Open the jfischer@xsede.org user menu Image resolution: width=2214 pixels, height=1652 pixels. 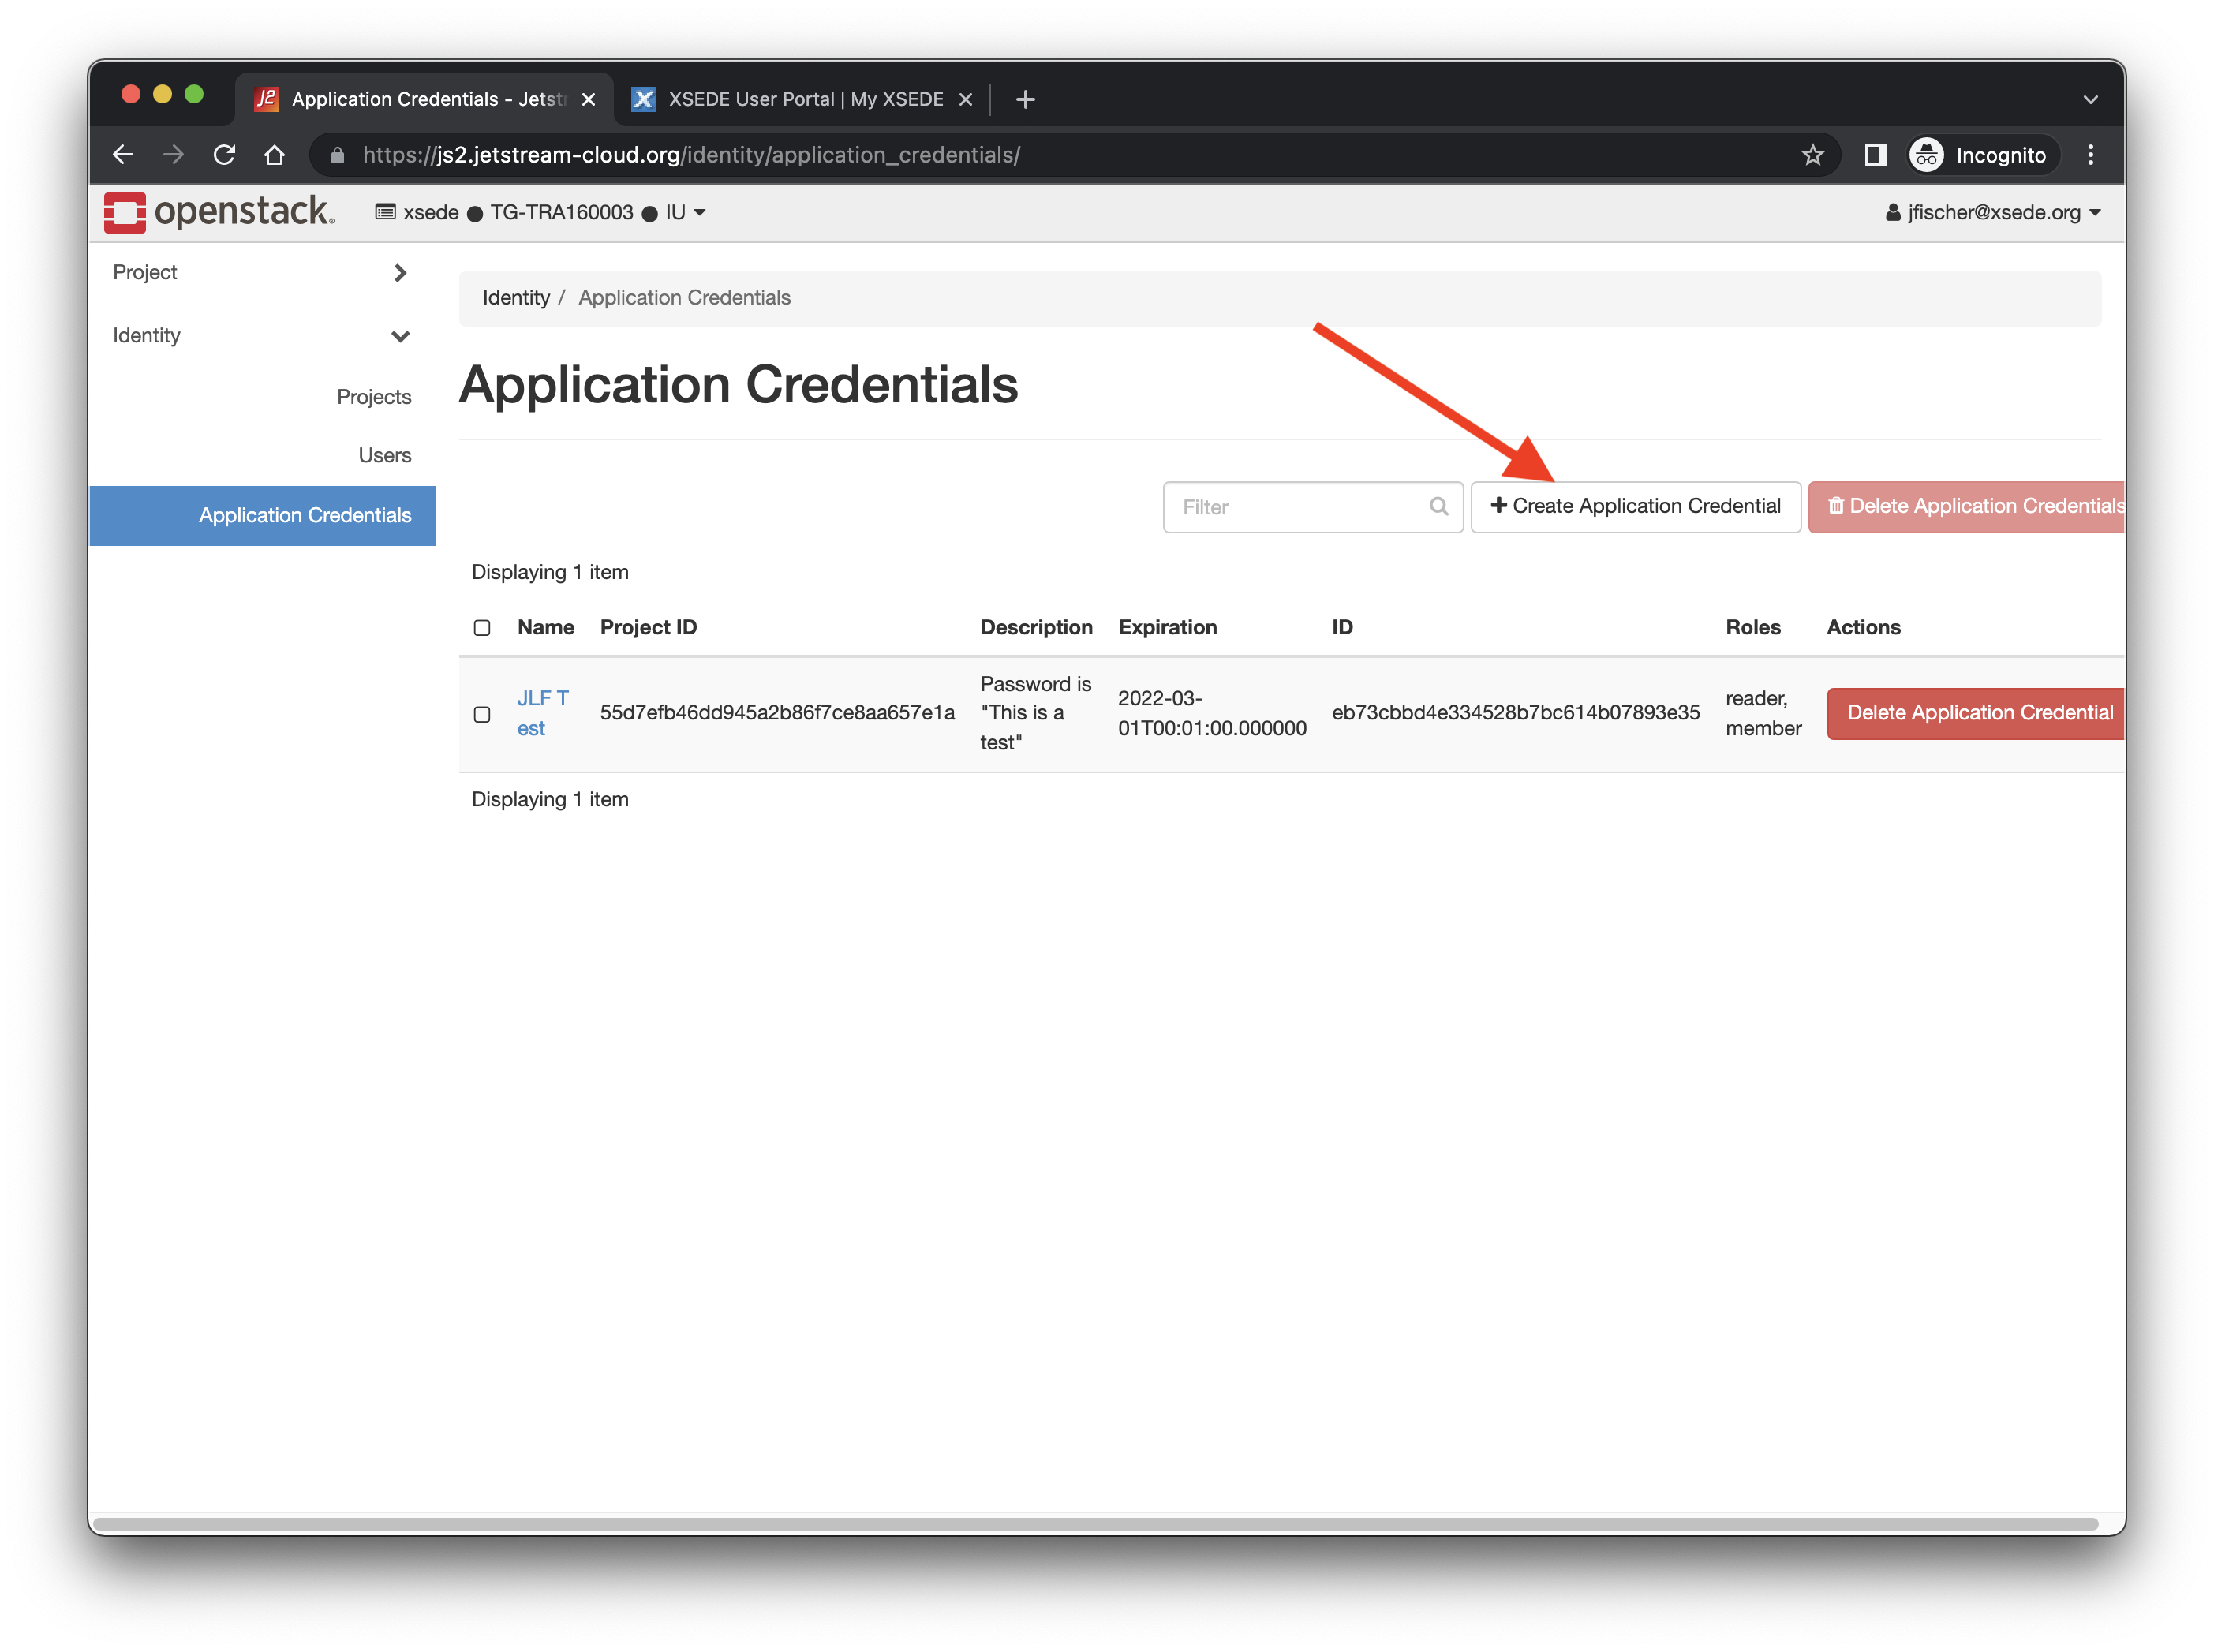pos(1992,212)
